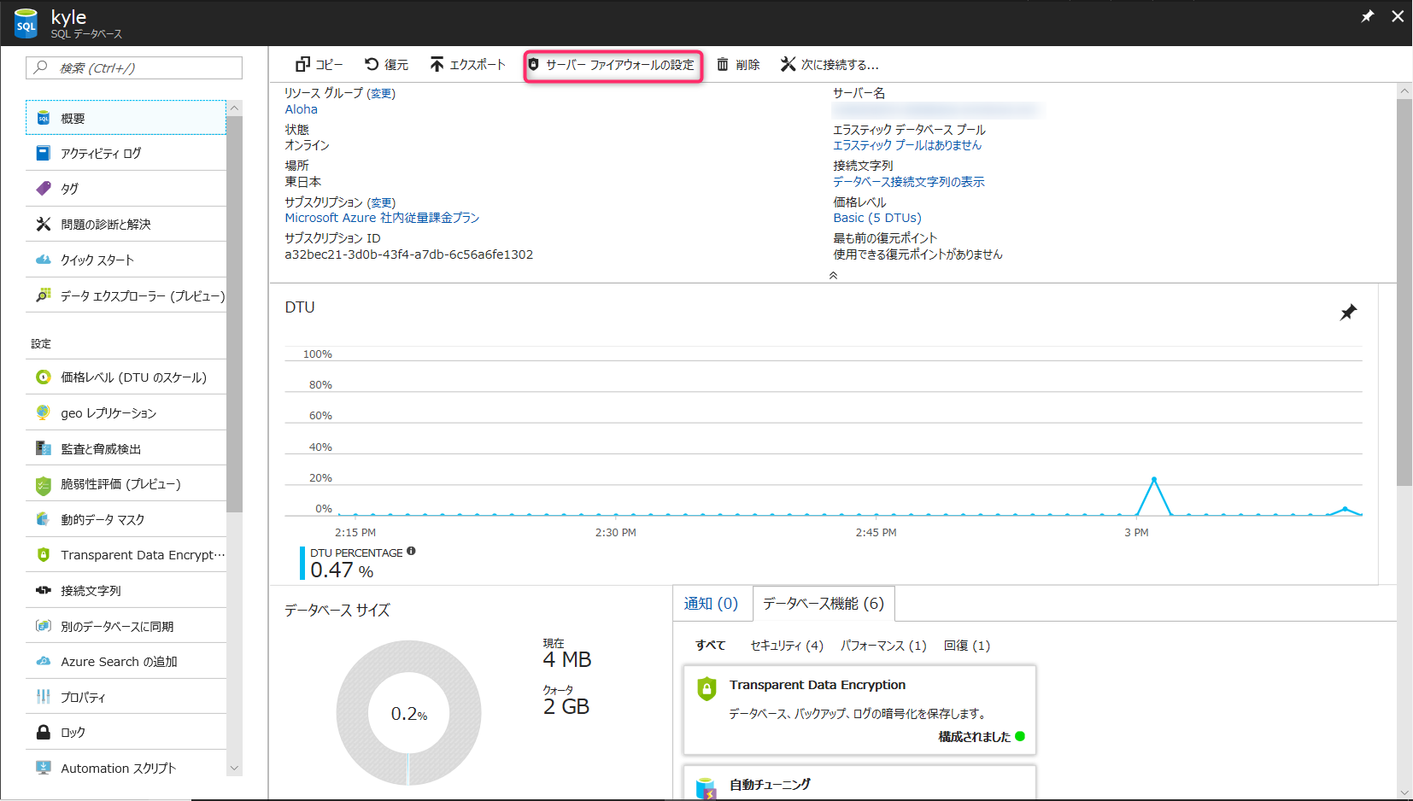Collapse the essentials panel with the chevron
The height and width of the screenshot is (801, 1413).
click(832, 275)
